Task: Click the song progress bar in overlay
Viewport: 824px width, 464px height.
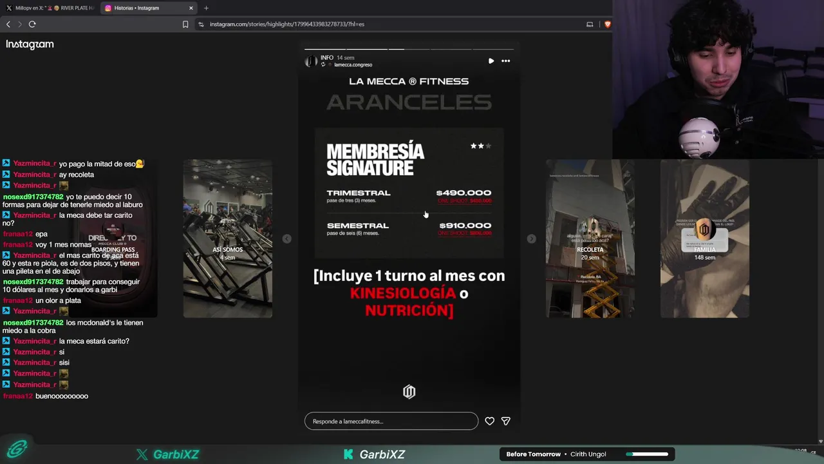Action: (647, 454)
